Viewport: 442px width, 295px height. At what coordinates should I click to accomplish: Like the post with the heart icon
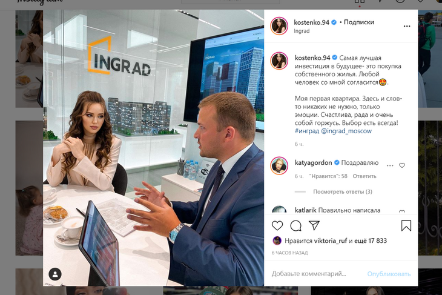(x=277, y=225)
